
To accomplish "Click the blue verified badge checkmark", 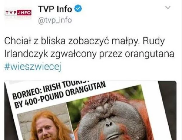I will [x=78, y=9].
